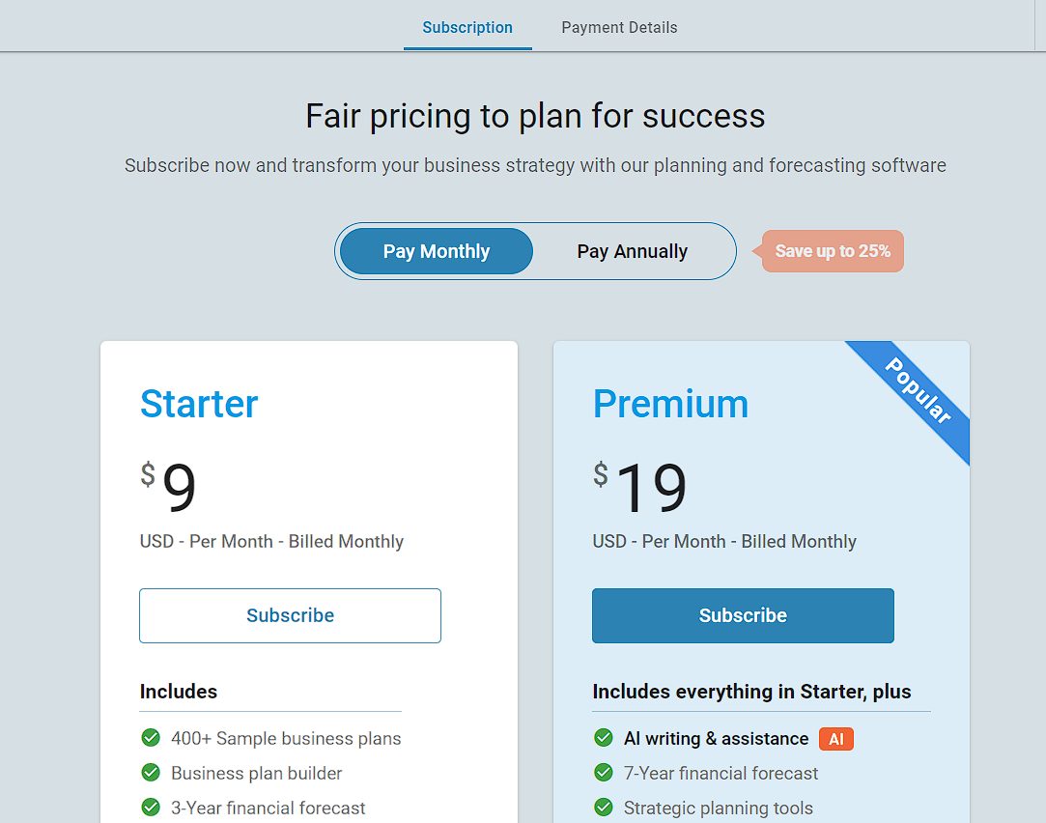Click the Save up to 25% badge
1046x823 pixels.
(833, 250)
